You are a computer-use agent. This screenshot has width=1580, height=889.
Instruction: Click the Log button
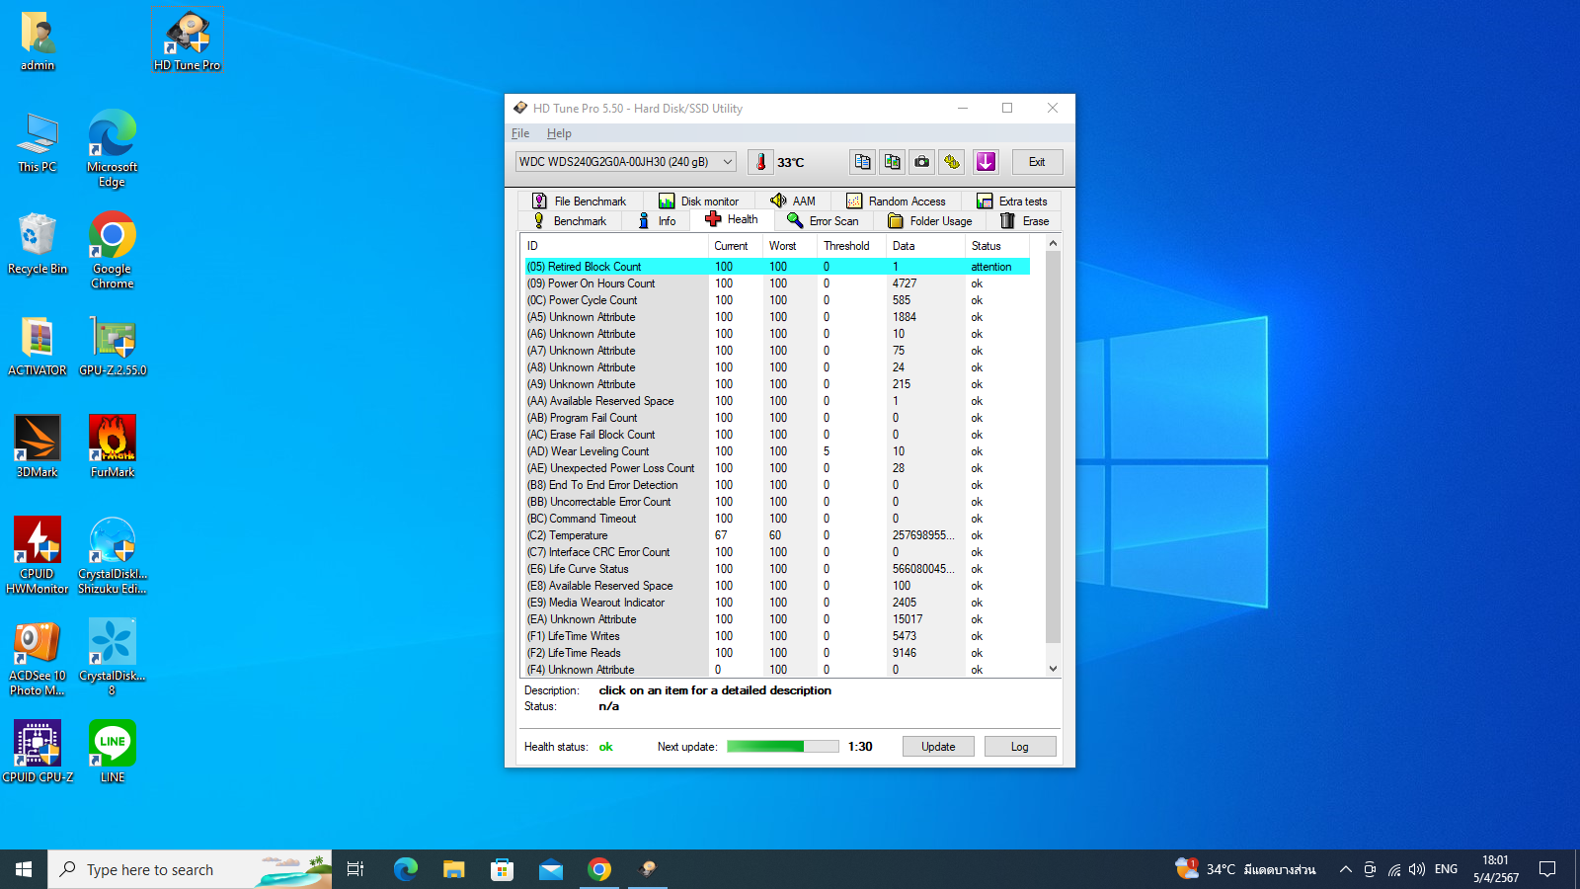click(1020, 747)
